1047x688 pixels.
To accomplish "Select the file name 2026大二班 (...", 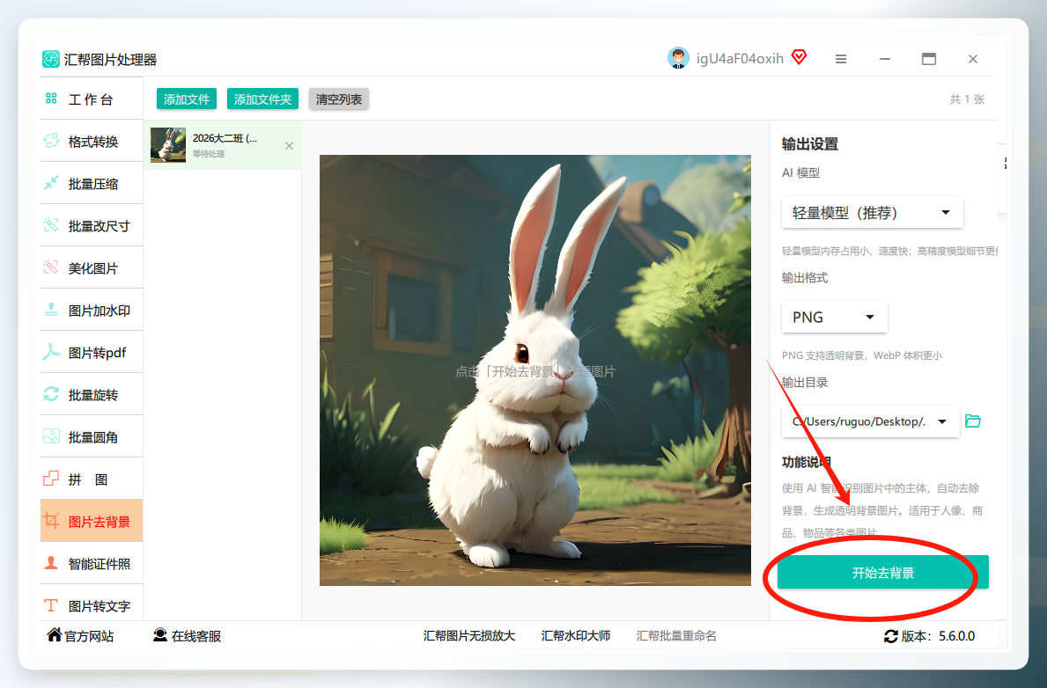I will coord(225,138).
